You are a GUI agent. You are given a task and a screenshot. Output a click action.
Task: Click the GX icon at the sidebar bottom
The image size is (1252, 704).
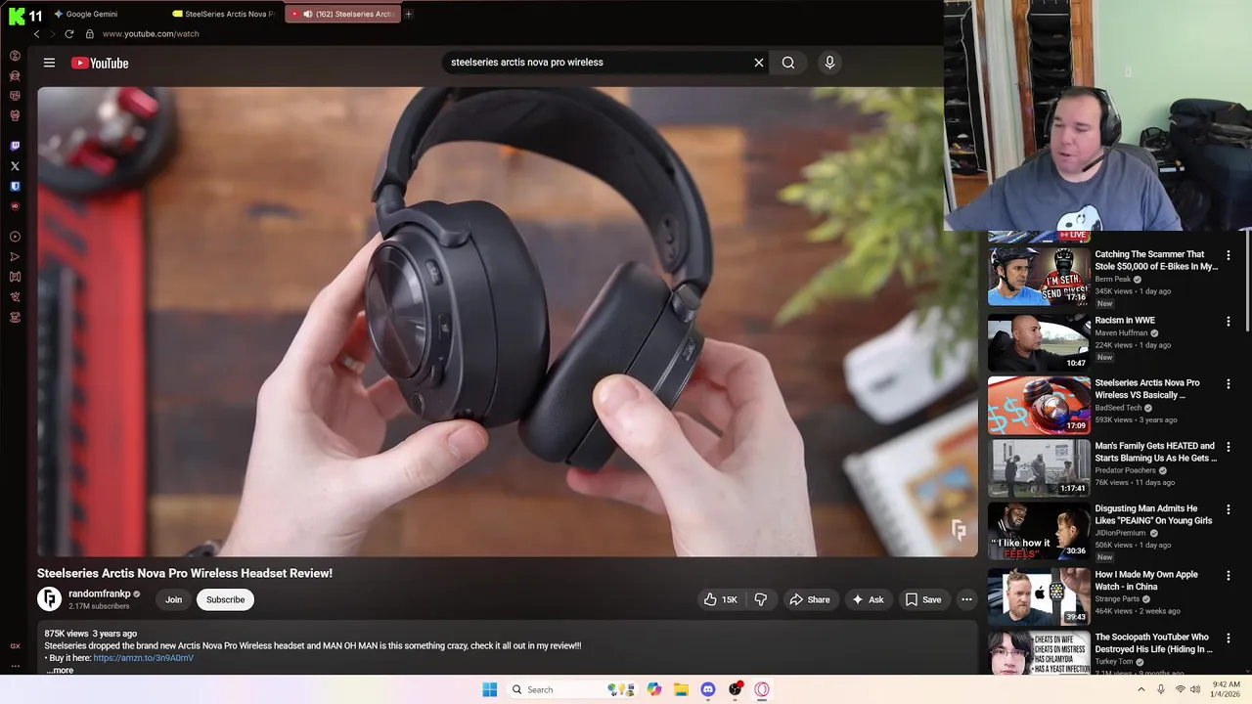tap(15, 646)
